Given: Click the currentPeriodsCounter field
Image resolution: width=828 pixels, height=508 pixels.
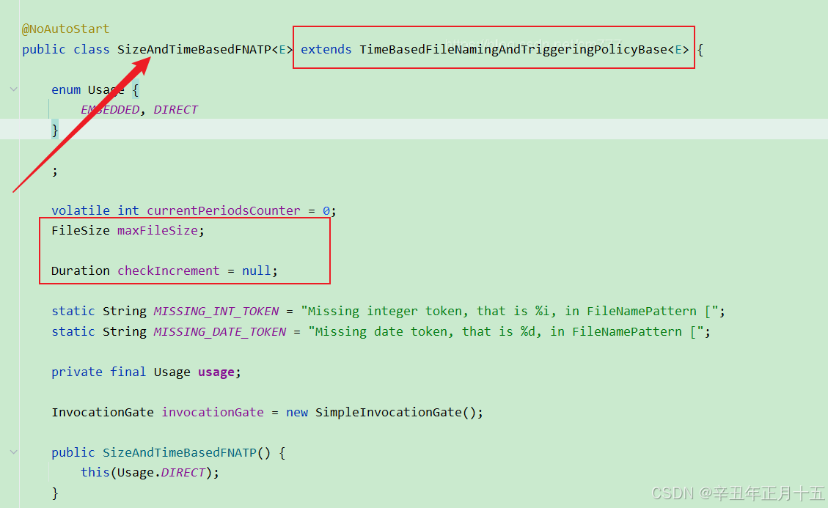Looking at the screenshot, I should tap(224, 210).
